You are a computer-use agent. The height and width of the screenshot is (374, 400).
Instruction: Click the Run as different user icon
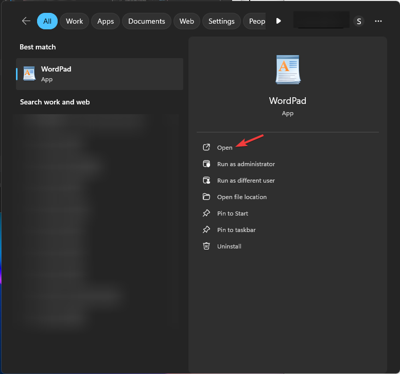pos(206,181)
